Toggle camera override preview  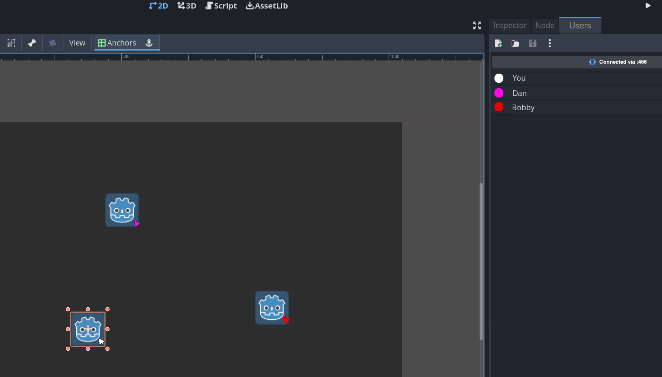pos(52,43)
